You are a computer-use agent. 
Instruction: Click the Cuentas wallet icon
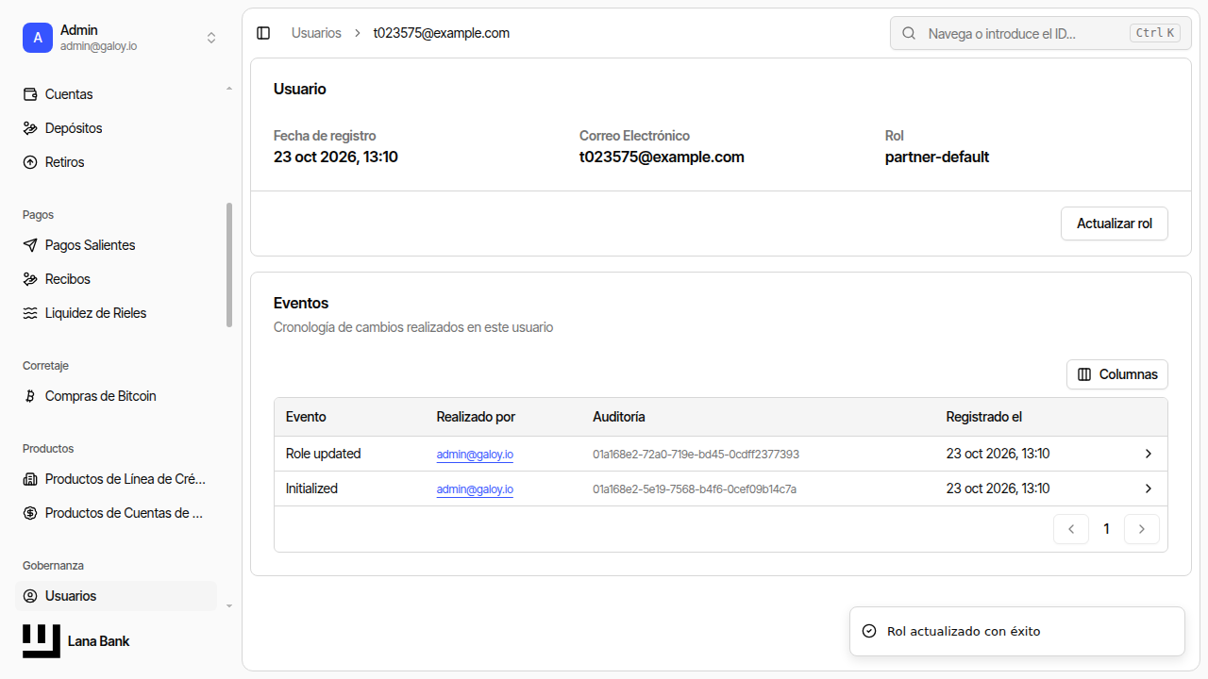pyautogui.click(x=30, y=94)
